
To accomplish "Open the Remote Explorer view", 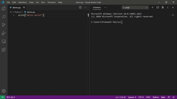I will pyautogui.click(x=4, y=42).
